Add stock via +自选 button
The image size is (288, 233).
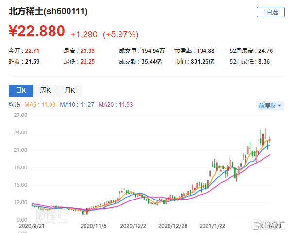pos(271,12)
